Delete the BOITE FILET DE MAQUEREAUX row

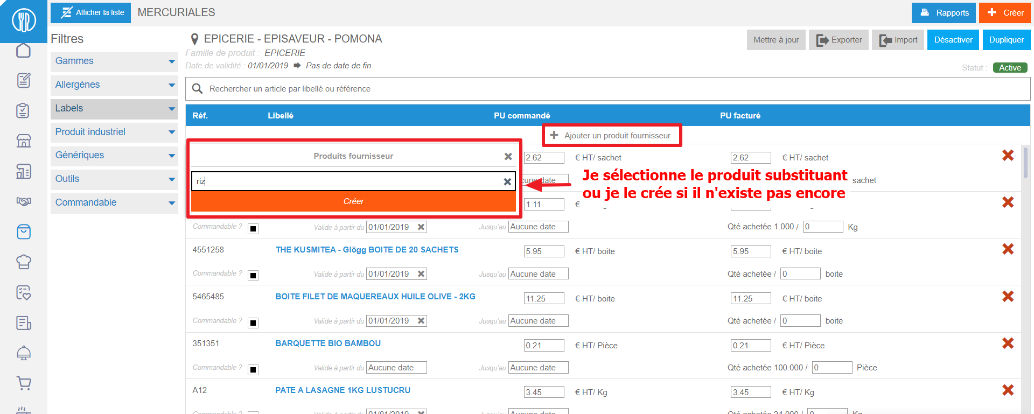[1008, 296]
